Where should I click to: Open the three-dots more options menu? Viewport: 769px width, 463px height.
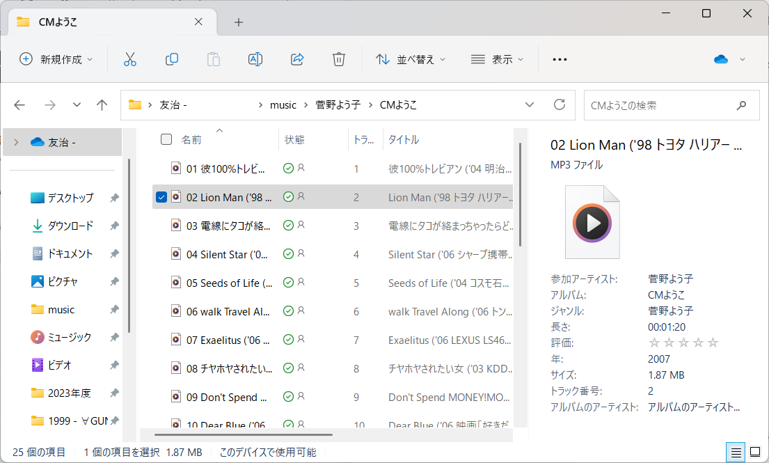click(x=560, y=59)
